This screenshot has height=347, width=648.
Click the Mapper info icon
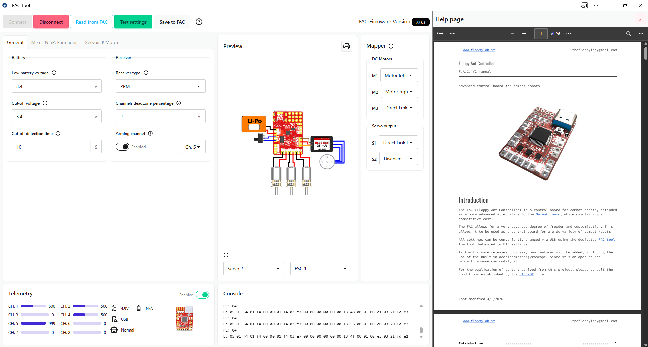coord(391,46)
